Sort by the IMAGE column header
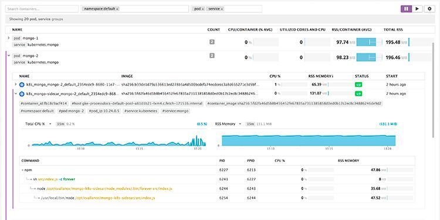This screenshot has width=440, height=220. (127, 76)
